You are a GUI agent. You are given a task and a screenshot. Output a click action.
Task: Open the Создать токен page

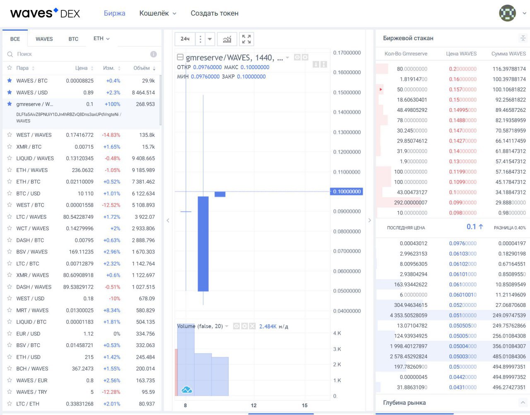[214, 13]
